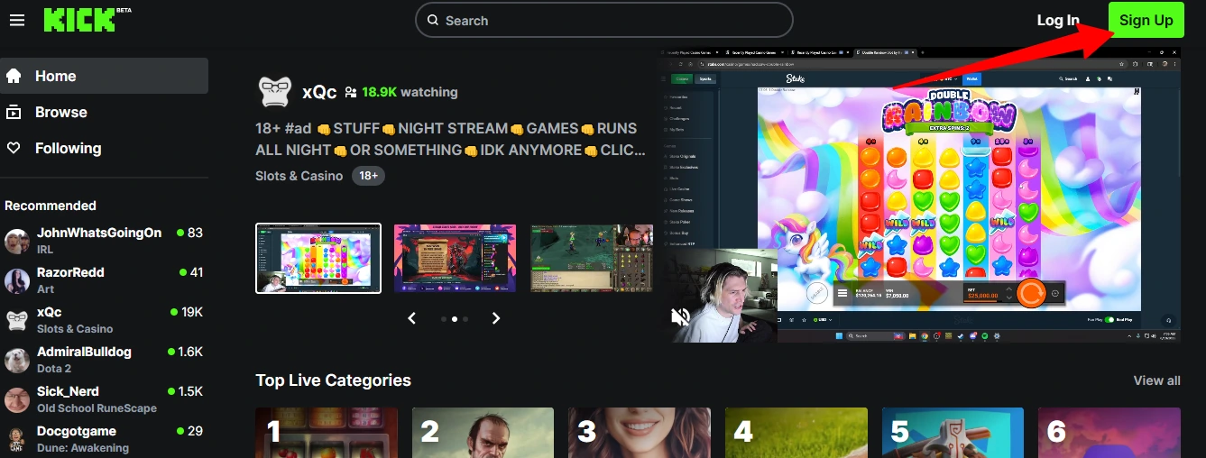The image size is (1206, 458).
Task: Open RazorRedd recommended channel
Action: tap(104, 280)
